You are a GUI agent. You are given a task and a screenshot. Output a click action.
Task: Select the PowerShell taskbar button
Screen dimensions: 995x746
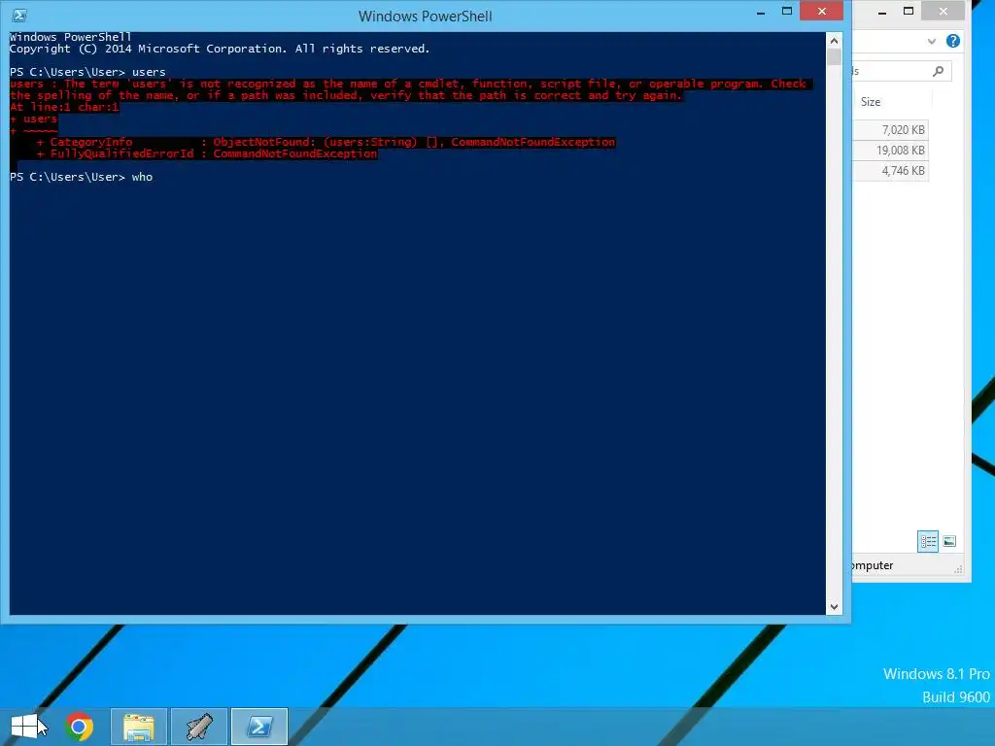(258, 727)
